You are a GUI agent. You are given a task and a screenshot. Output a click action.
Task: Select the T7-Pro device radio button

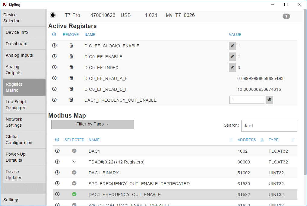coord(53,15)
